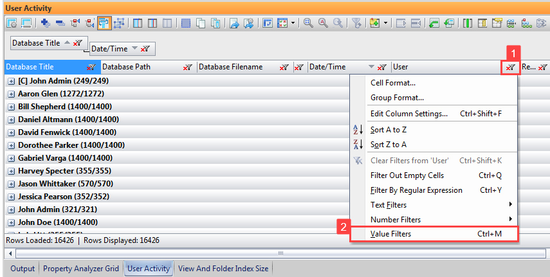Click filter icon in User column header
Image resolution: width=550 pixels, height=277 pixels.
tap(510, 67)
